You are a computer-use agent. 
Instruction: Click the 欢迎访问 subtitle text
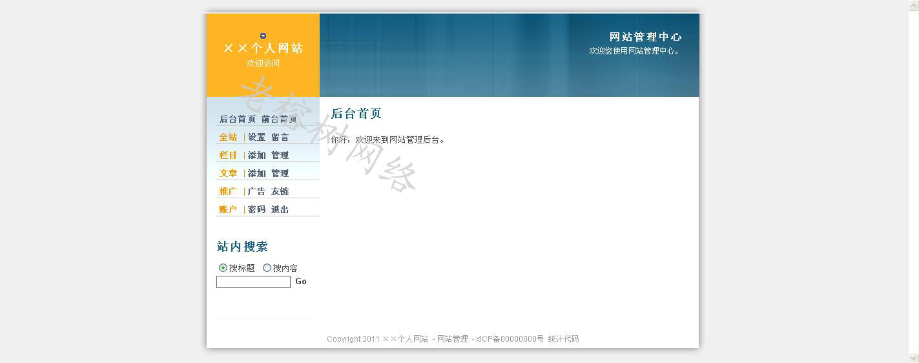[263, 63]
